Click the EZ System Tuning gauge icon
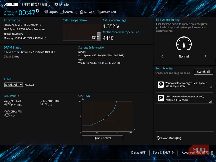This screenshot has width=216, height=162. tap(184, 43)
